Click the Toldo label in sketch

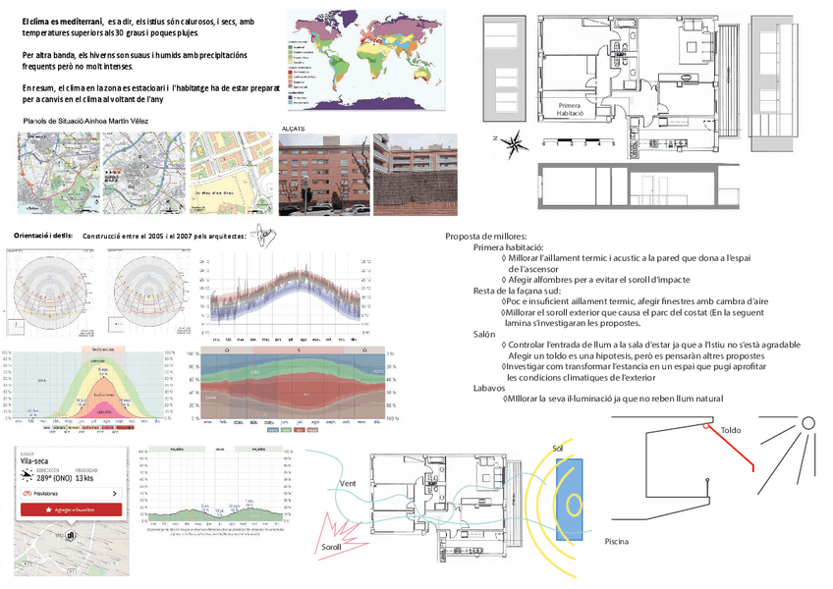[x=731, y=430]
